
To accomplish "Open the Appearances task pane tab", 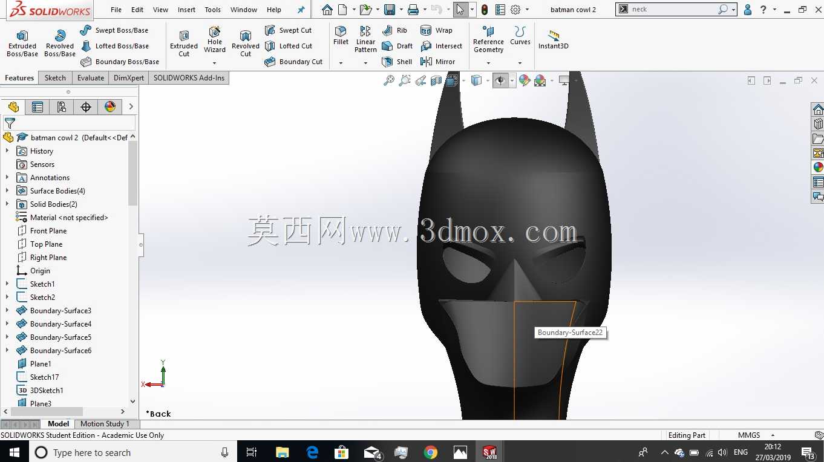I will point(818,168).
